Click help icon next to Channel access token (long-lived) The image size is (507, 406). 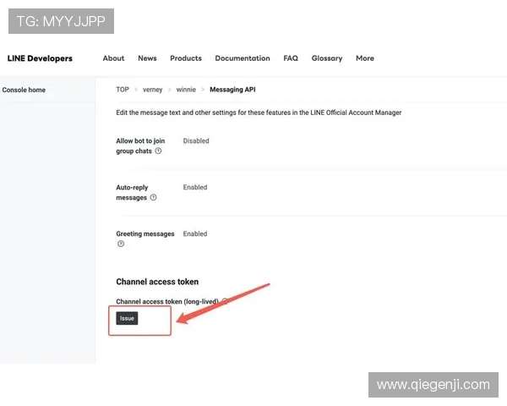[225, 301]
